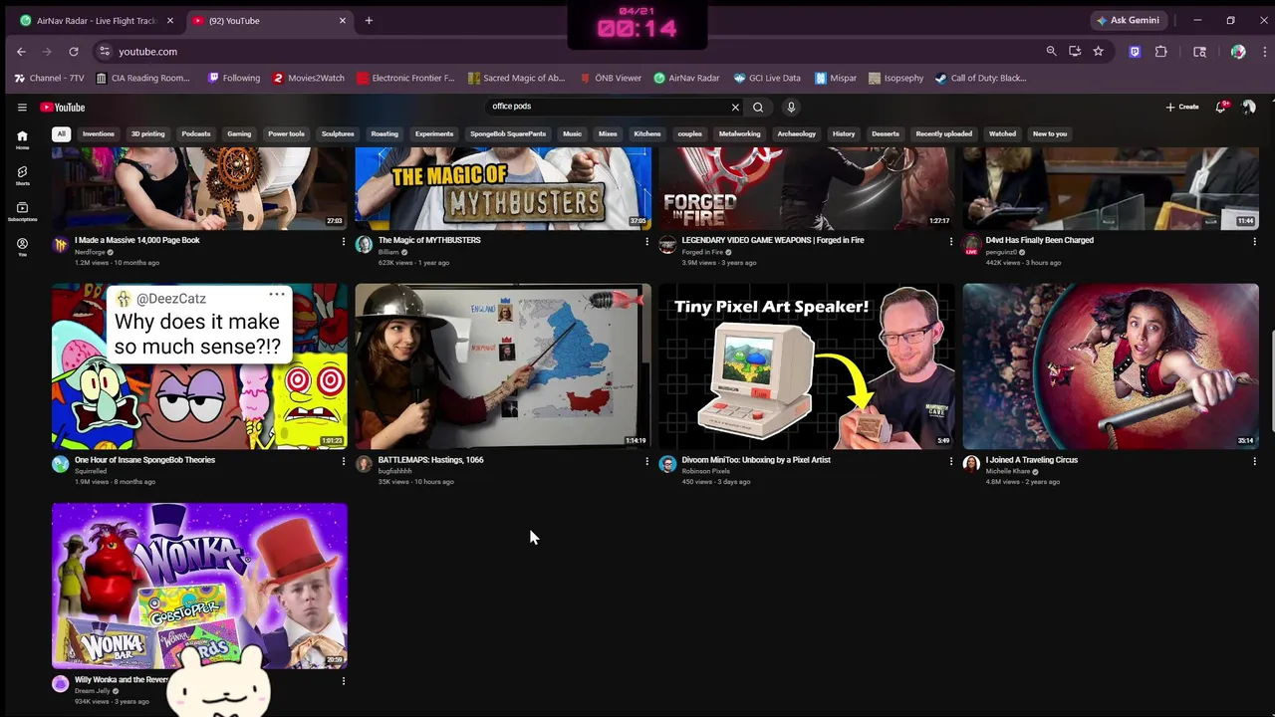This screenshot has height=717, width=1275.
Task: Click the Ask Gemini button
Action: click(x=1128, y=21)
